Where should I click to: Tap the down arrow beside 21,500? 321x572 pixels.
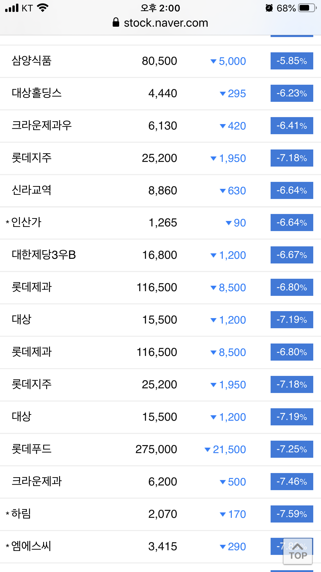click(207, 449)
